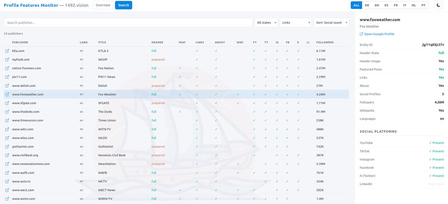
Task: Select the Honolulu Civil Beat title cell
Action: click(112, 155)
